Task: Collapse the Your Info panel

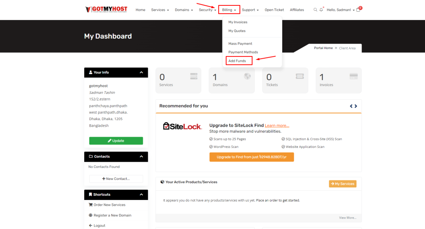Action: click(x=141, y=72)
